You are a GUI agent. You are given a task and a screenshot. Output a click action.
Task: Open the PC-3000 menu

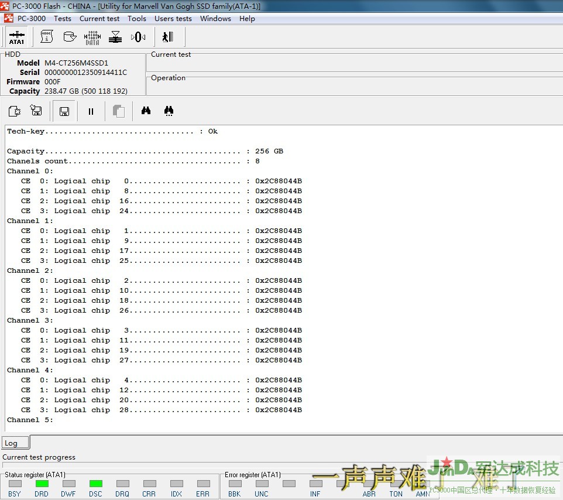tap(31, 18)
